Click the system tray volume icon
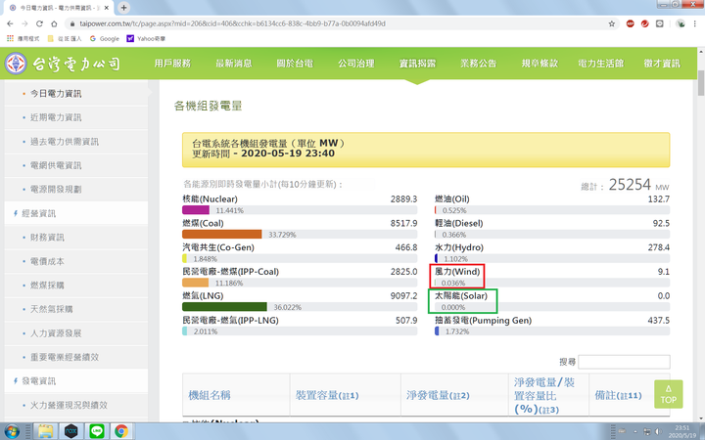705x440 pixels. click(658, 432)
